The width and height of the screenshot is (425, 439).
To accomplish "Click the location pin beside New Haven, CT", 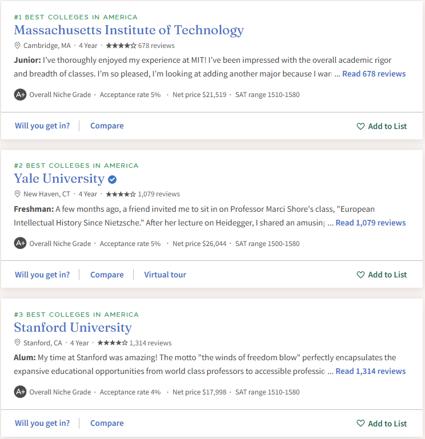I will pyautogui.click(x=17, y=194).
